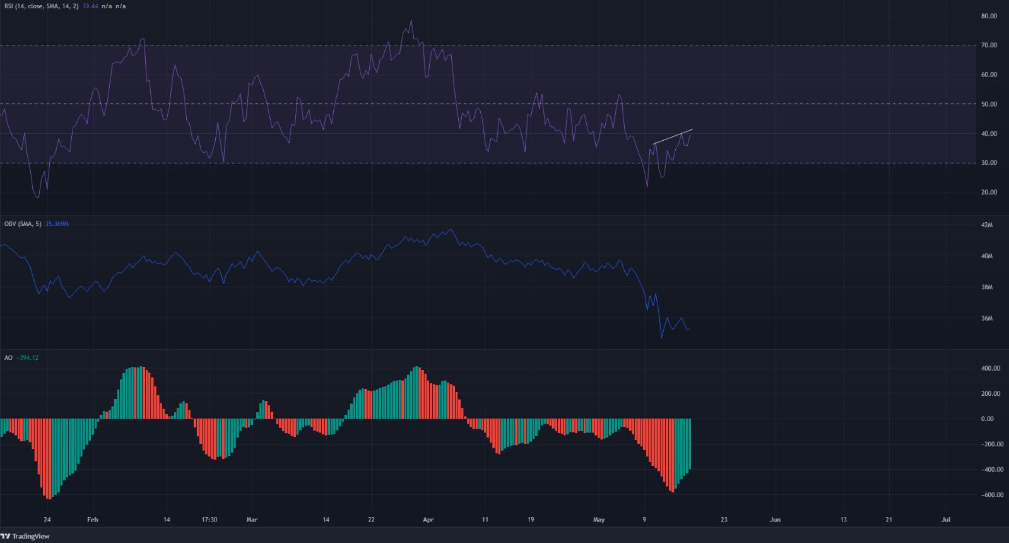Click the 42M OBV scale label
Screen dimensions: 1009x543
[x=986, y=225]
